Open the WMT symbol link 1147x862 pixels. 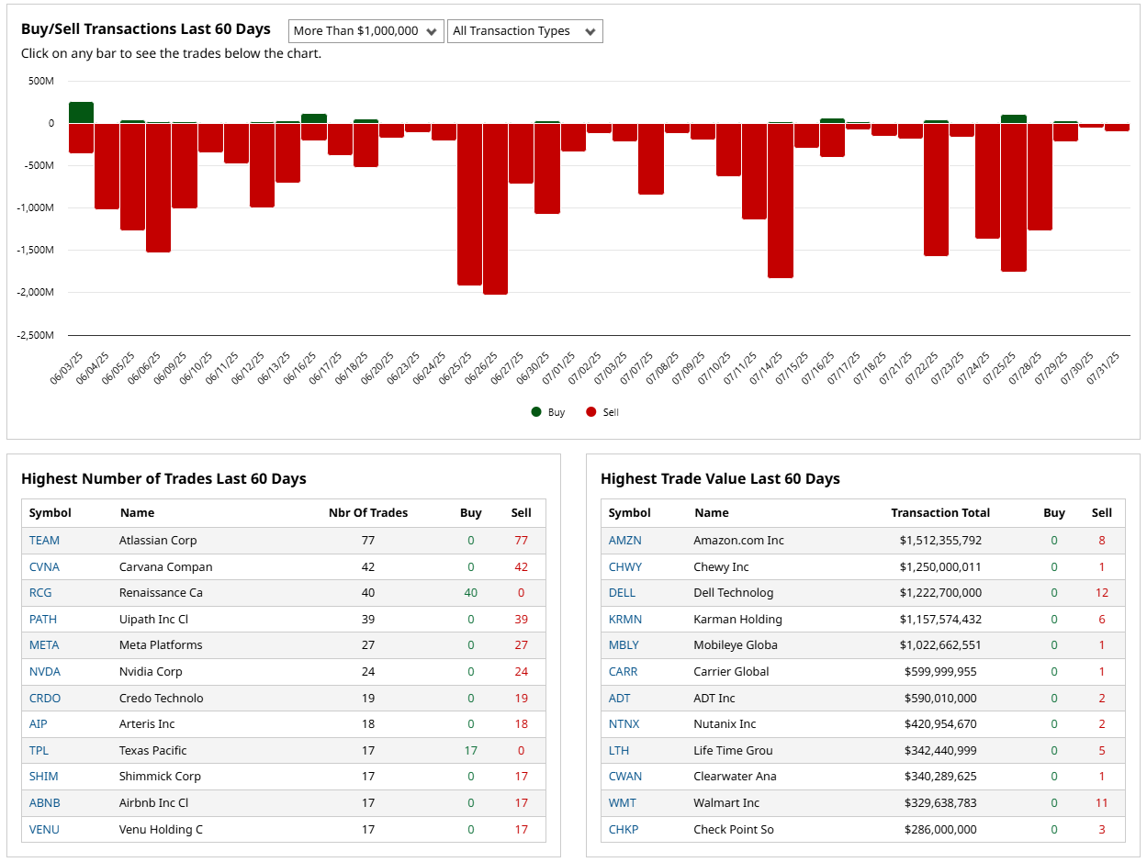622,803
